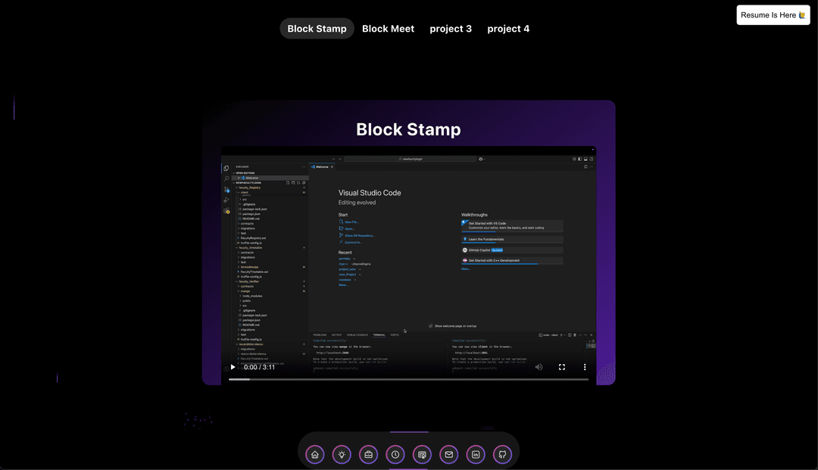The image size is (818, 470).
Task: Select the clock icon in the dock
Action: [395, 454]
